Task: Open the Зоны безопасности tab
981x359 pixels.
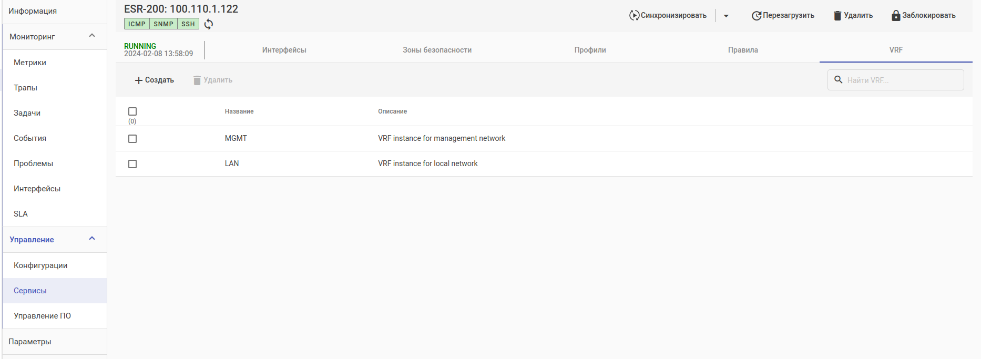Action: 437,50
